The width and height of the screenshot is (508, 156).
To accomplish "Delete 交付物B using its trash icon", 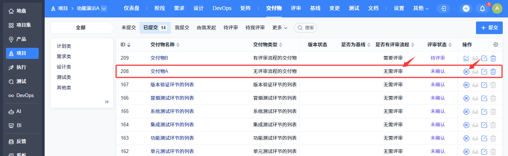I will pos(493,58).
